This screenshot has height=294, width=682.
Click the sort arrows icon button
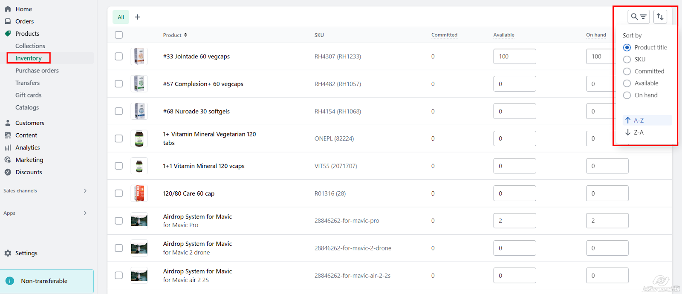(x=660, y=17)
